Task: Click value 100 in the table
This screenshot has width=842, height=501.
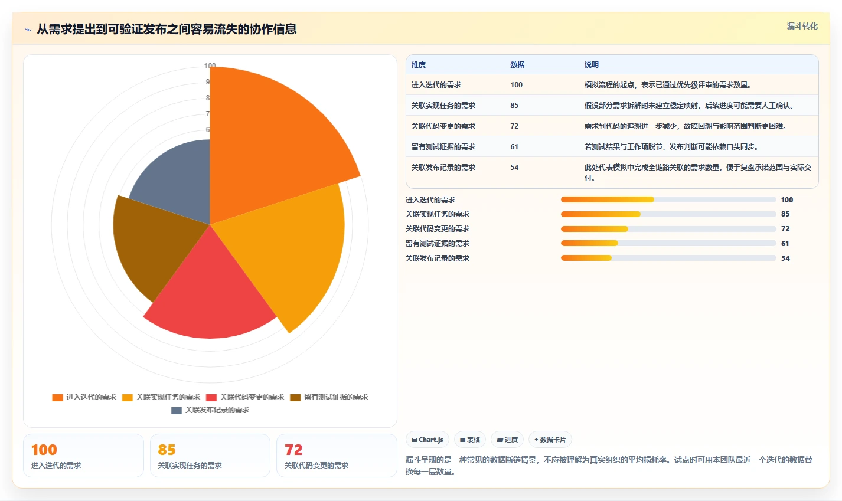Action: tap(517, 85)
